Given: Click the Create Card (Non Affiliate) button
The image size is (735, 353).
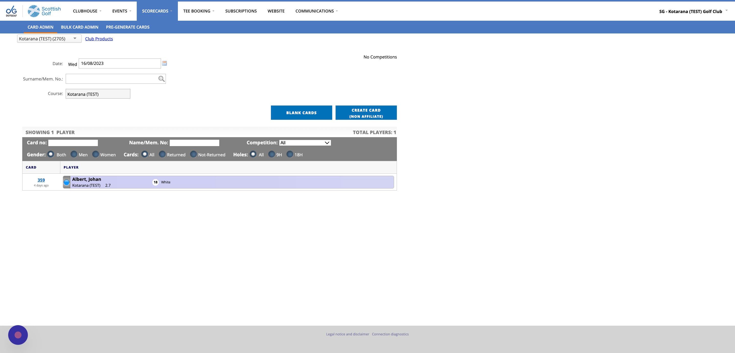Looking at the screenshot, I should (x=366, y=113).
